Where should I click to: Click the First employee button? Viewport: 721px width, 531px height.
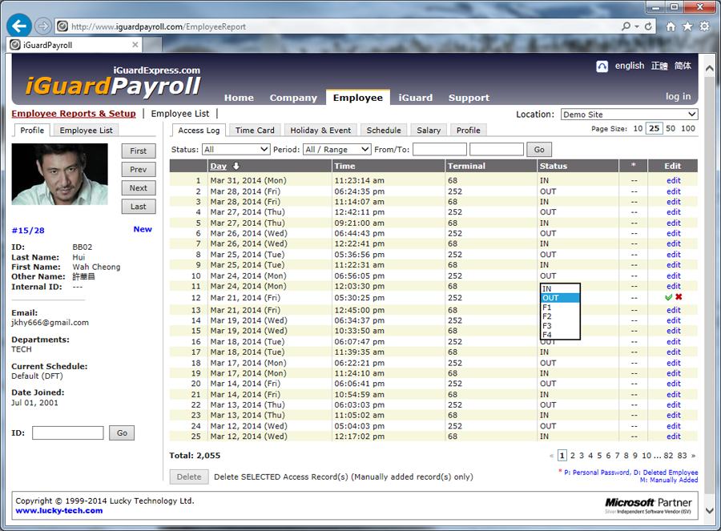click(x=139, y=151)
